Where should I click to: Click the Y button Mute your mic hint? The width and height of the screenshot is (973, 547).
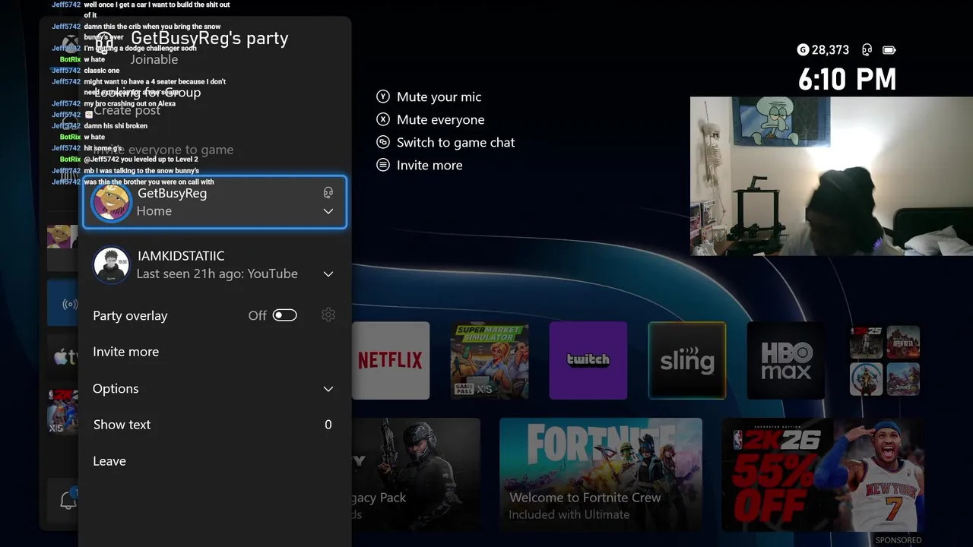click(x=383, y=96)
